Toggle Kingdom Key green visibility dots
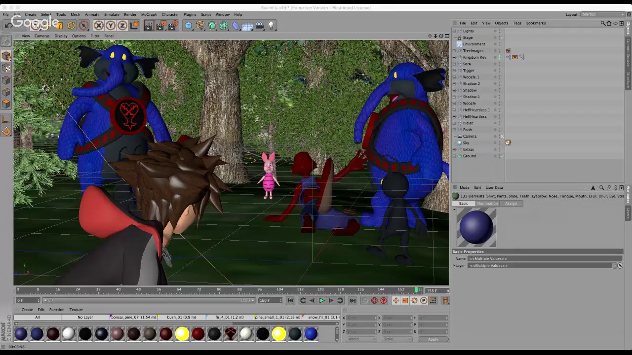 click(499, 57)
